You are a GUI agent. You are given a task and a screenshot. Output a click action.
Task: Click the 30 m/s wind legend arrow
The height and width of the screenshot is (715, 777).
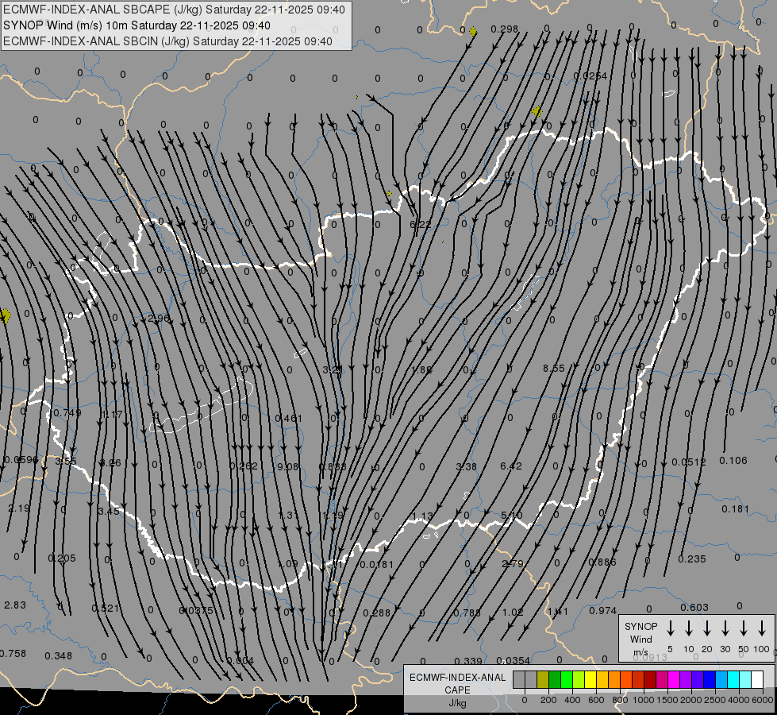coord(725,628)
